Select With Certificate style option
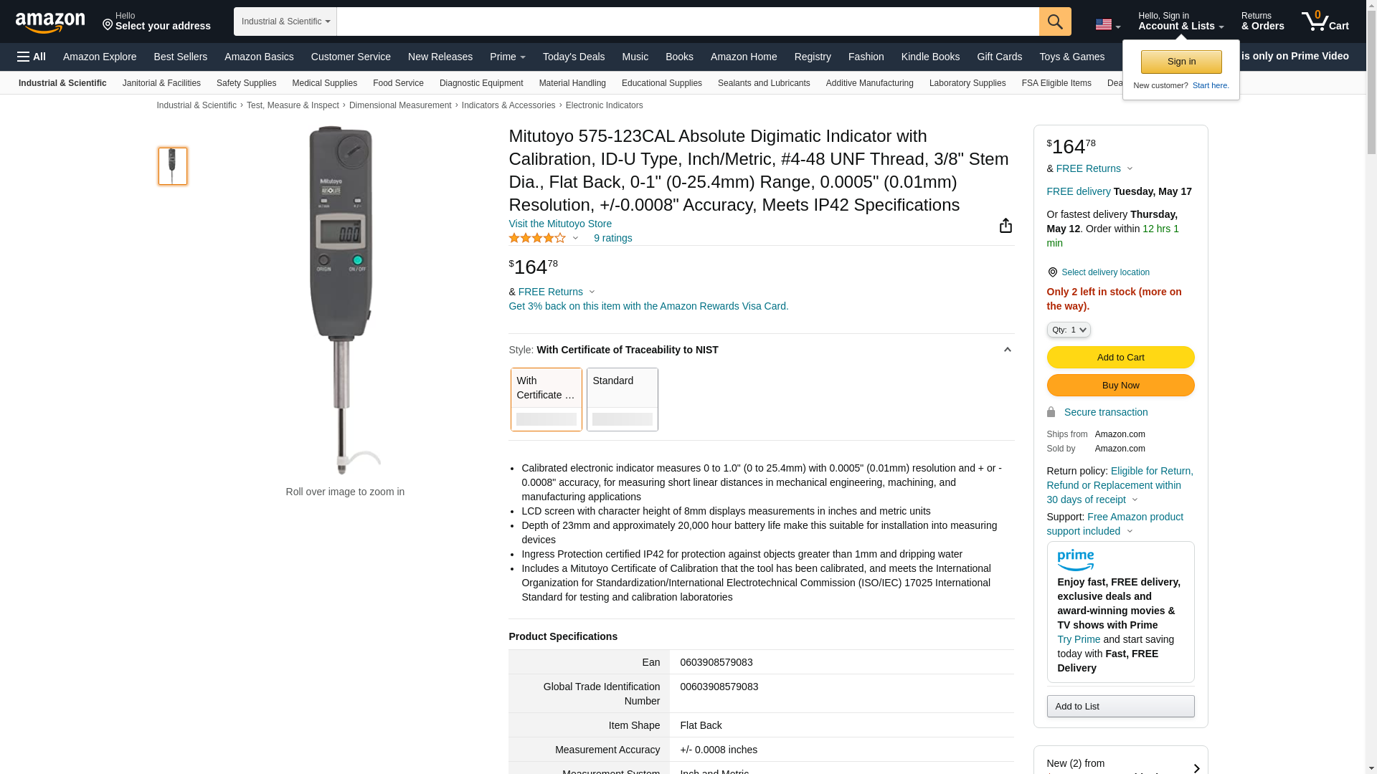Image resolution: width=1377 pixels, height=774 pixels. tap(546, 398)
